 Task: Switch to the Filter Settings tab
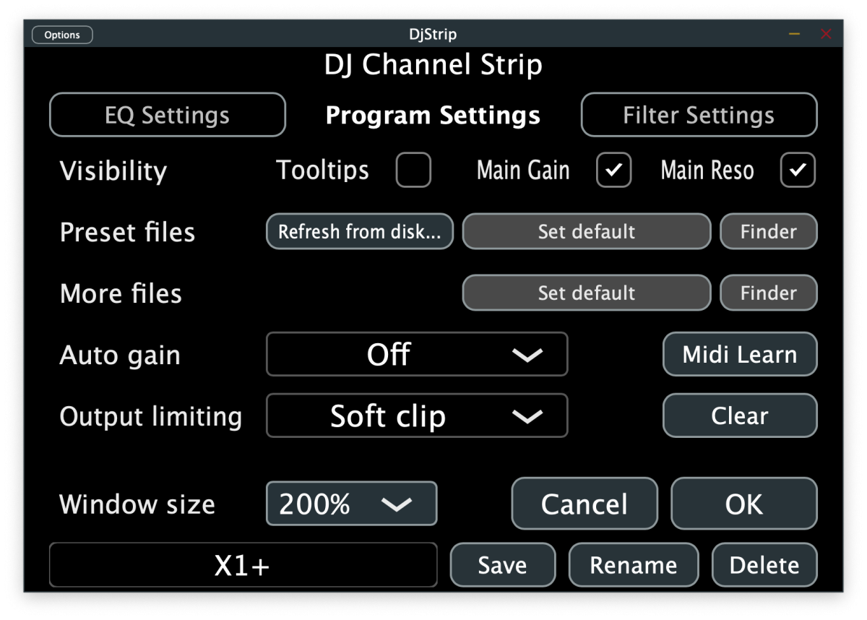[699, 115]
